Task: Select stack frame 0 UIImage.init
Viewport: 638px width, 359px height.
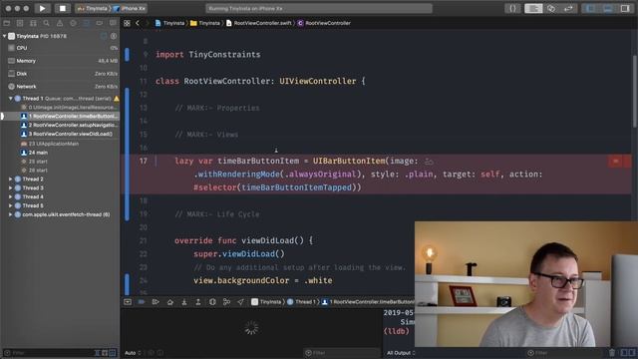Action: coord(69,108)
